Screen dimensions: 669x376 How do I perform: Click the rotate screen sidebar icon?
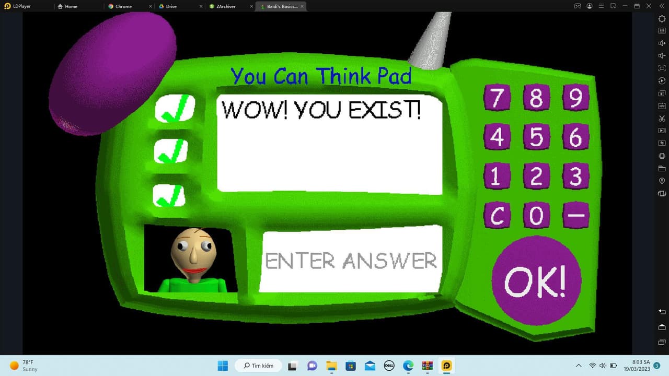(662, 194)
